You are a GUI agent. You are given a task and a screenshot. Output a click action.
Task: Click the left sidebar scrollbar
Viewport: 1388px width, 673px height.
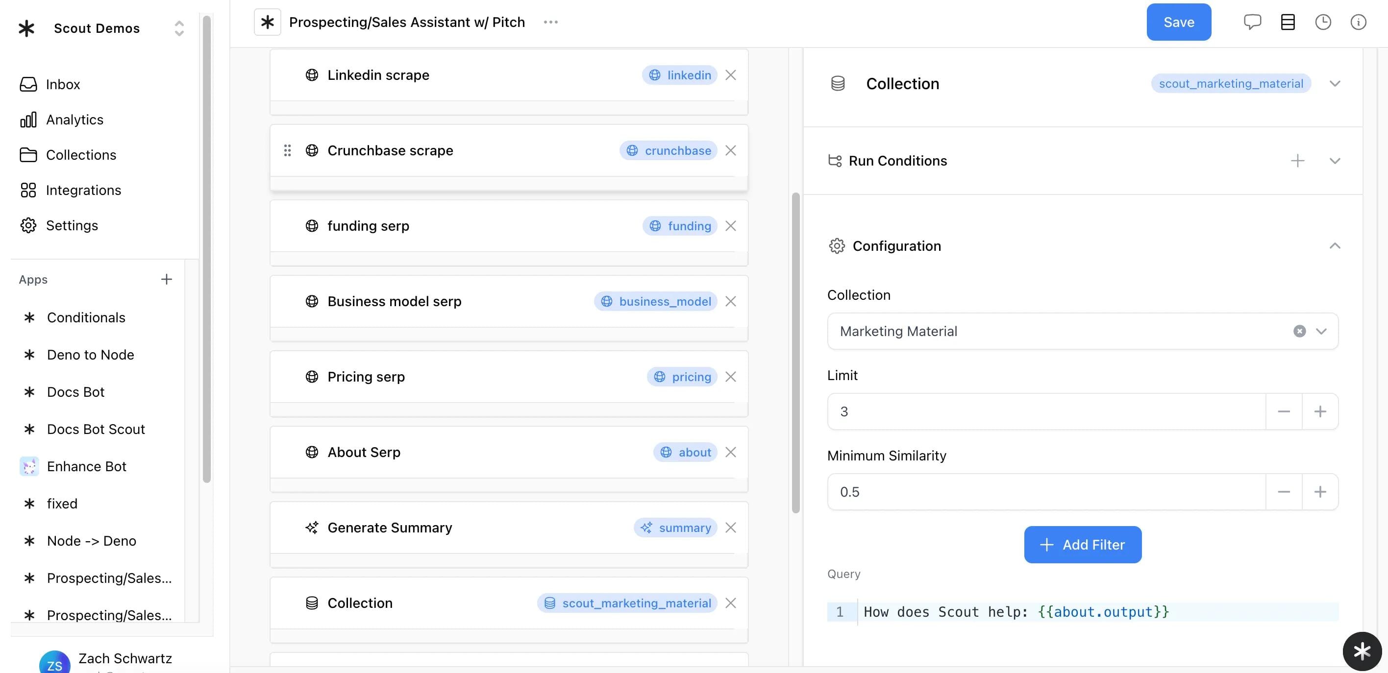click(x=206, y=249)
